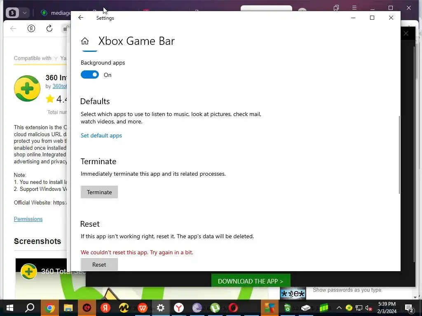422x316 pixels.
Task: Go back in the Settings window
Action: point(81,18)
